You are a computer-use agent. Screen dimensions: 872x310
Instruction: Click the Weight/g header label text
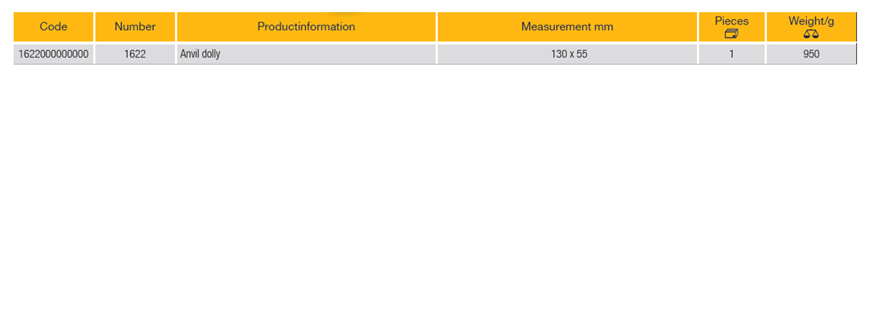pyautogui.click(x=811, y=22)
